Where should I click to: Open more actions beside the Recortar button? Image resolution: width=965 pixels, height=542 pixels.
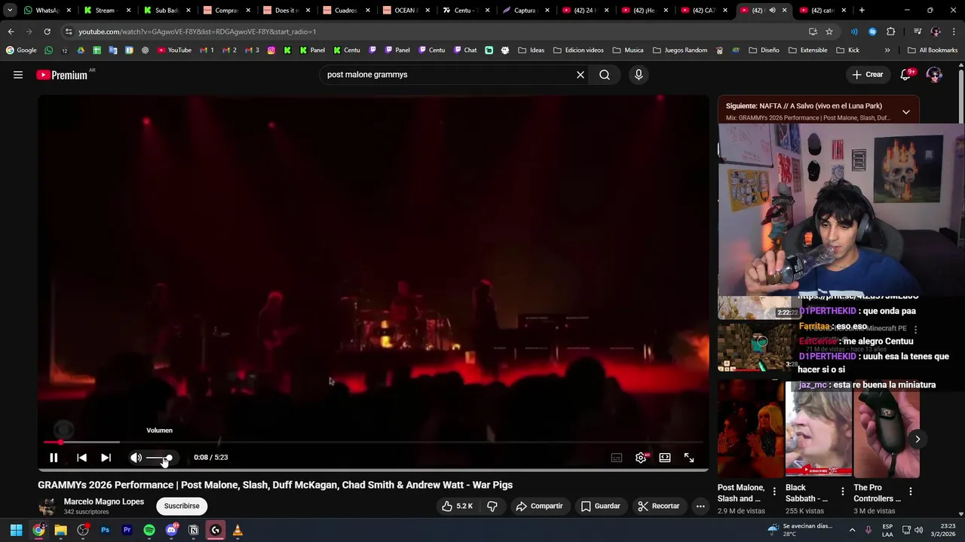[700, 506]
